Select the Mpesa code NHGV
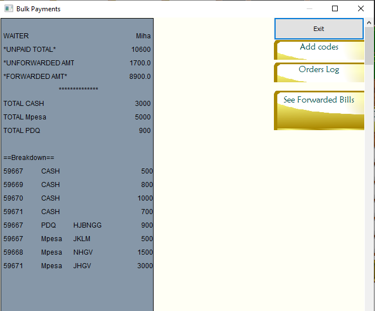375x311 pixels. pos(83,252)
